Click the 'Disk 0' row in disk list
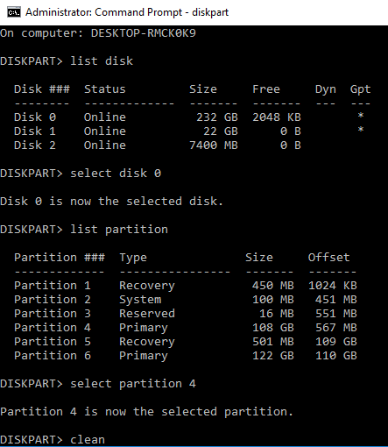The height and width of the screenshot is (447, 388). 193,117
